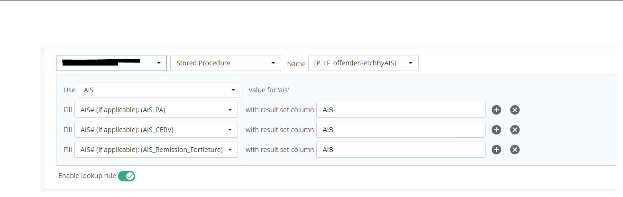Open the Use AIS field dropdown
623x197 pixels.
click(159, 90)
